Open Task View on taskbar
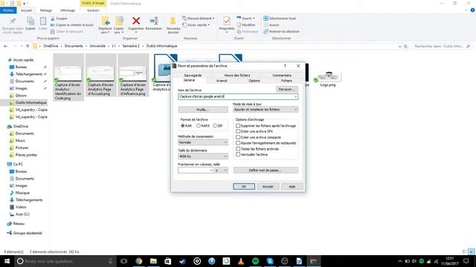476x267 pixels. (x=124, y=261)
